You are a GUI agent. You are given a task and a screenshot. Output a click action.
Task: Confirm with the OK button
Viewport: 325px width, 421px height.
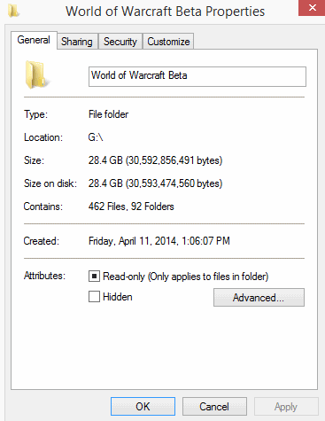[143, 407]
